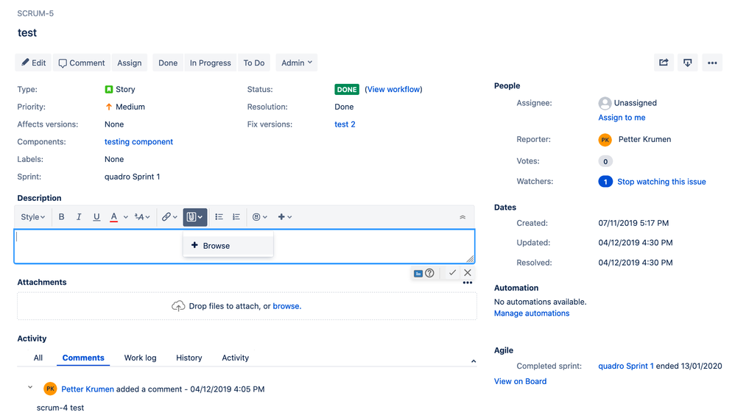Open quadro Sprint 1 completed sprint link
735x418 pixels.
point(626,366)
